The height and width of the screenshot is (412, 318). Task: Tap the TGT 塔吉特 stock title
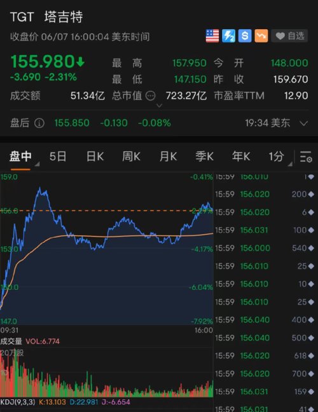coord(46,17)
